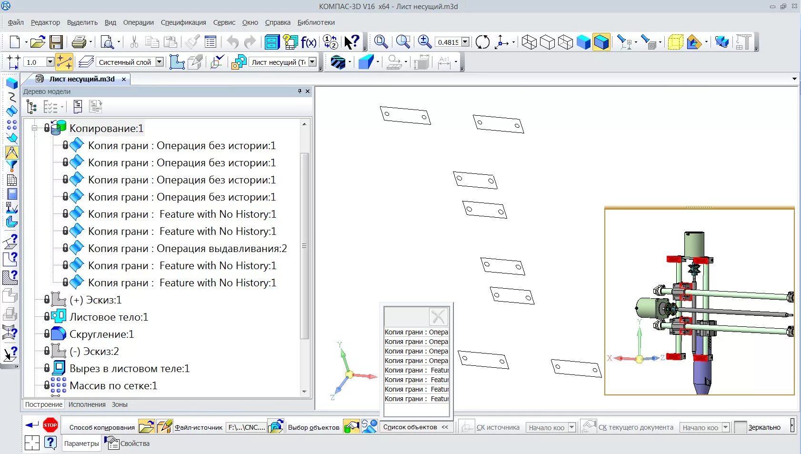
Task: Open orientation dropdown arrow
Action: (513, 42)
